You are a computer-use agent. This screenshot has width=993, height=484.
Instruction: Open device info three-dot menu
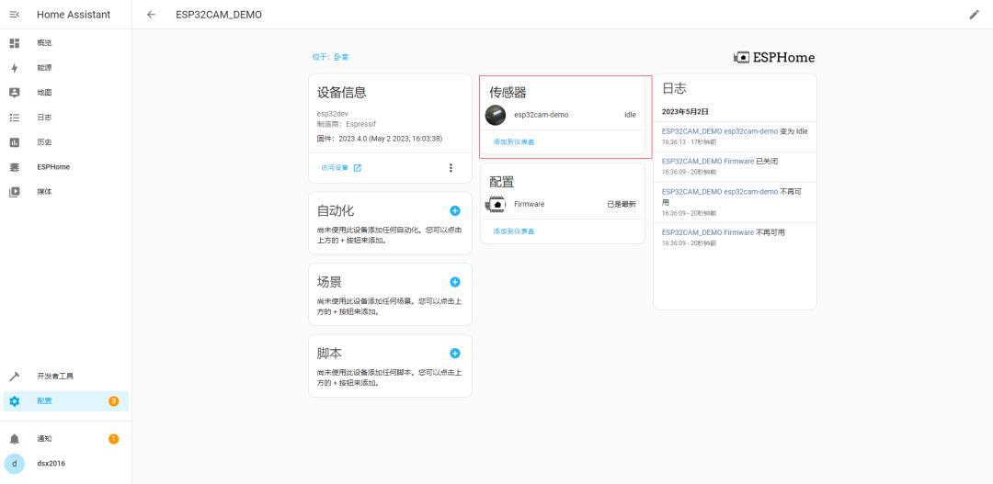451,168
